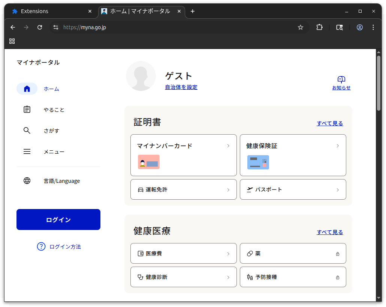Click the さがす search magnifier icon

(27, 131)
